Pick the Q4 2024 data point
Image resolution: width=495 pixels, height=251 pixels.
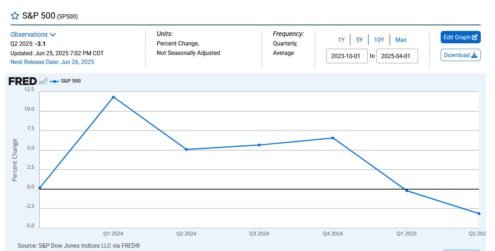point(333,138)
